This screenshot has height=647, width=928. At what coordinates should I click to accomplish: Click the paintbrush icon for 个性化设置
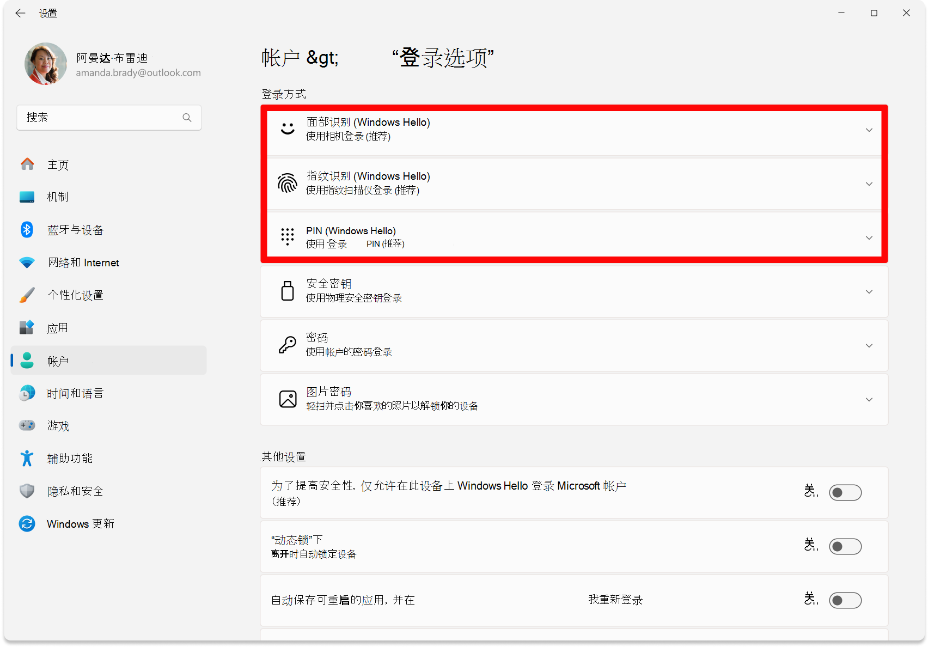[27, 295]
